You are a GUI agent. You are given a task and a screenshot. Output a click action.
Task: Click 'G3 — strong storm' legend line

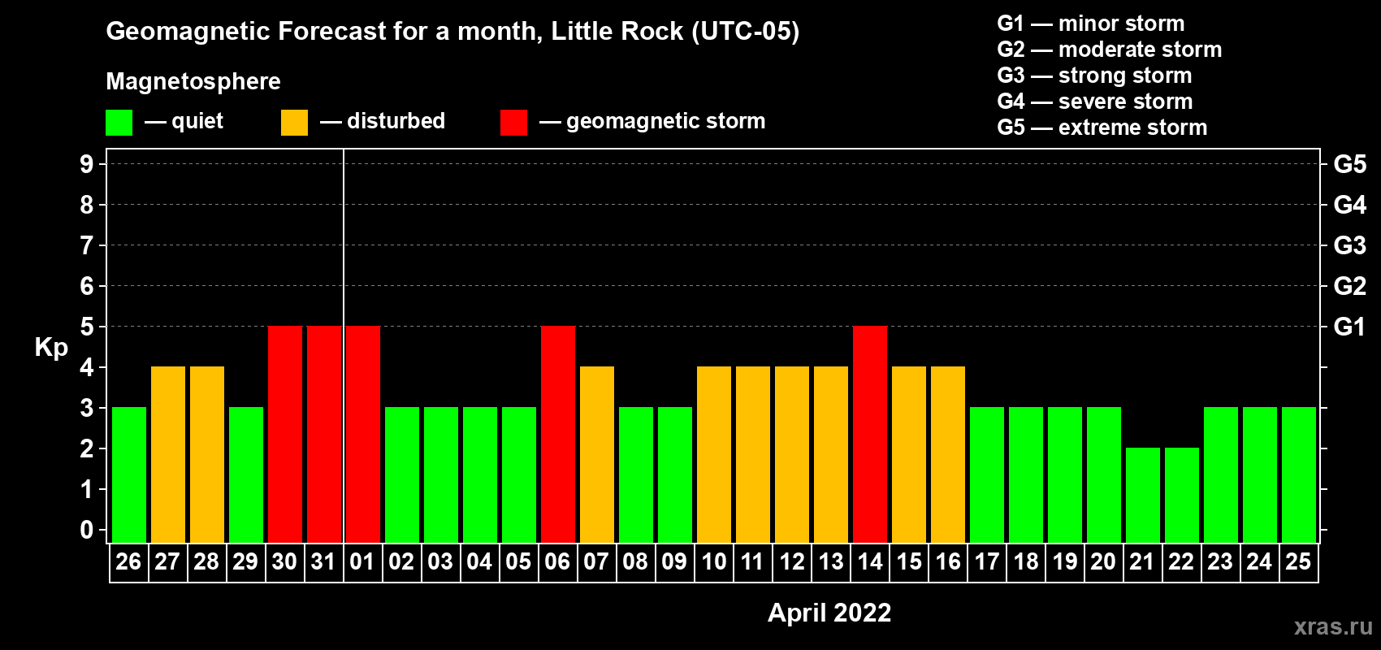coord(1094,76)
